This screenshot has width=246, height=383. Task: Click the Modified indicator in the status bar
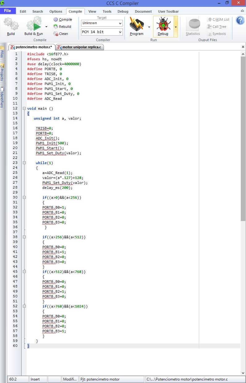click(x=70, y=379)
